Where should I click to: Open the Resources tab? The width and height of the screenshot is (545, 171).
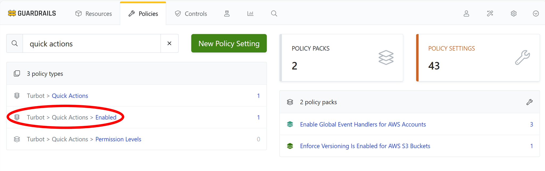point(94,14)
